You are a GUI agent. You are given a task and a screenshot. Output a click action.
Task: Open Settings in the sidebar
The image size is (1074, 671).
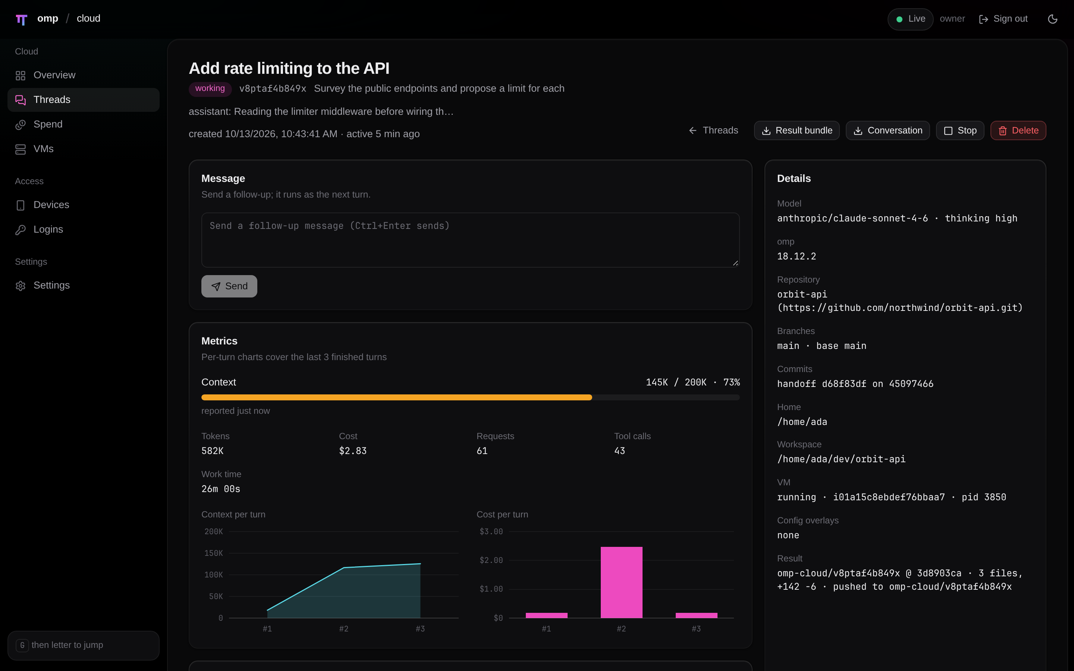(x=84, y=285)
